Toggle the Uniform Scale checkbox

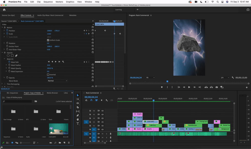tap(48, 40)
